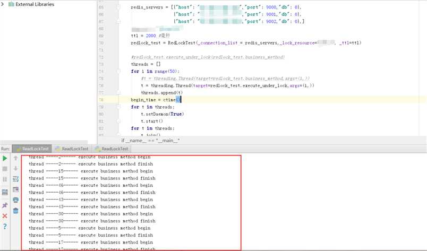Stop the running process in Run panel

5,169
